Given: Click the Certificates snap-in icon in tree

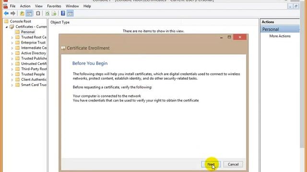Looking at the screenshot, I should pos(12,27).
